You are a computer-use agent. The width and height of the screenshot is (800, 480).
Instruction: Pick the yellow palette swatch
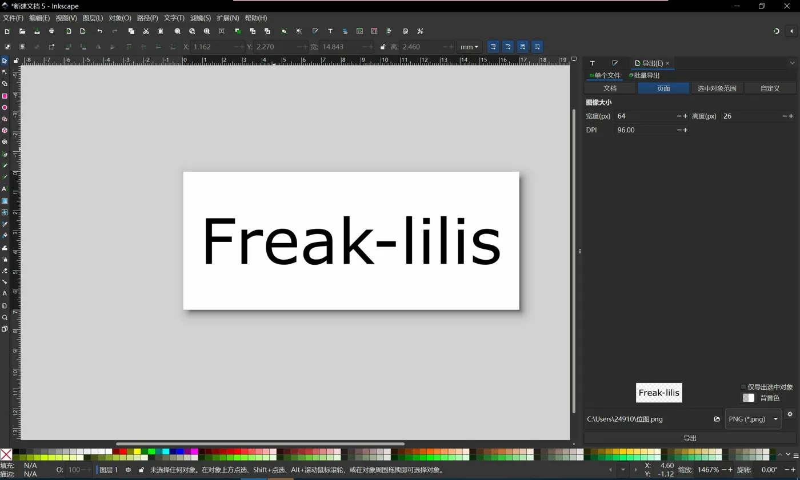[137, 451]
